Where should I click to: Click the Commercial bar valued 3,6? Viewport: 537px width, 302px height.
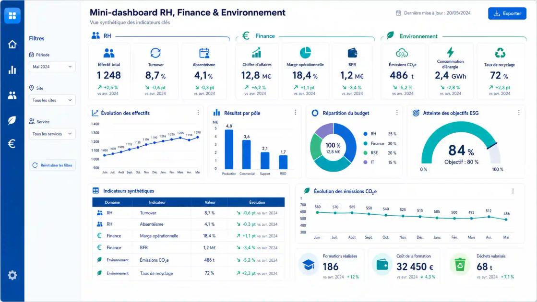coord(247,154)
